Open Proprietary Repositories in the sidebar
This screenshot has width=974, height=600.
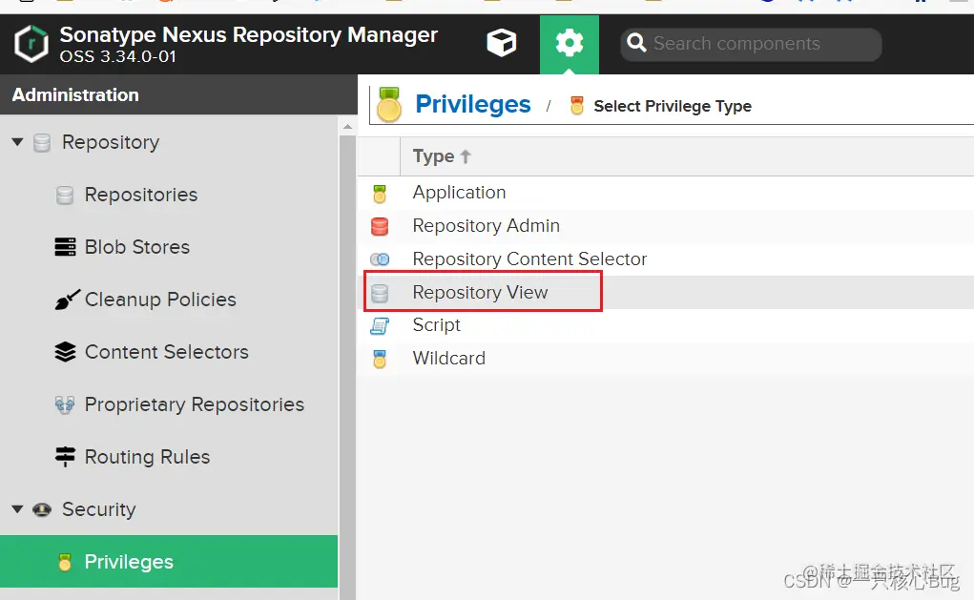click(x=195, y=405)
